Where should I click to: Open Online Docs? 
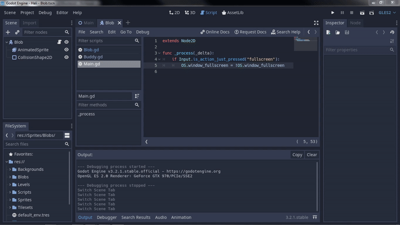point(215,32)
